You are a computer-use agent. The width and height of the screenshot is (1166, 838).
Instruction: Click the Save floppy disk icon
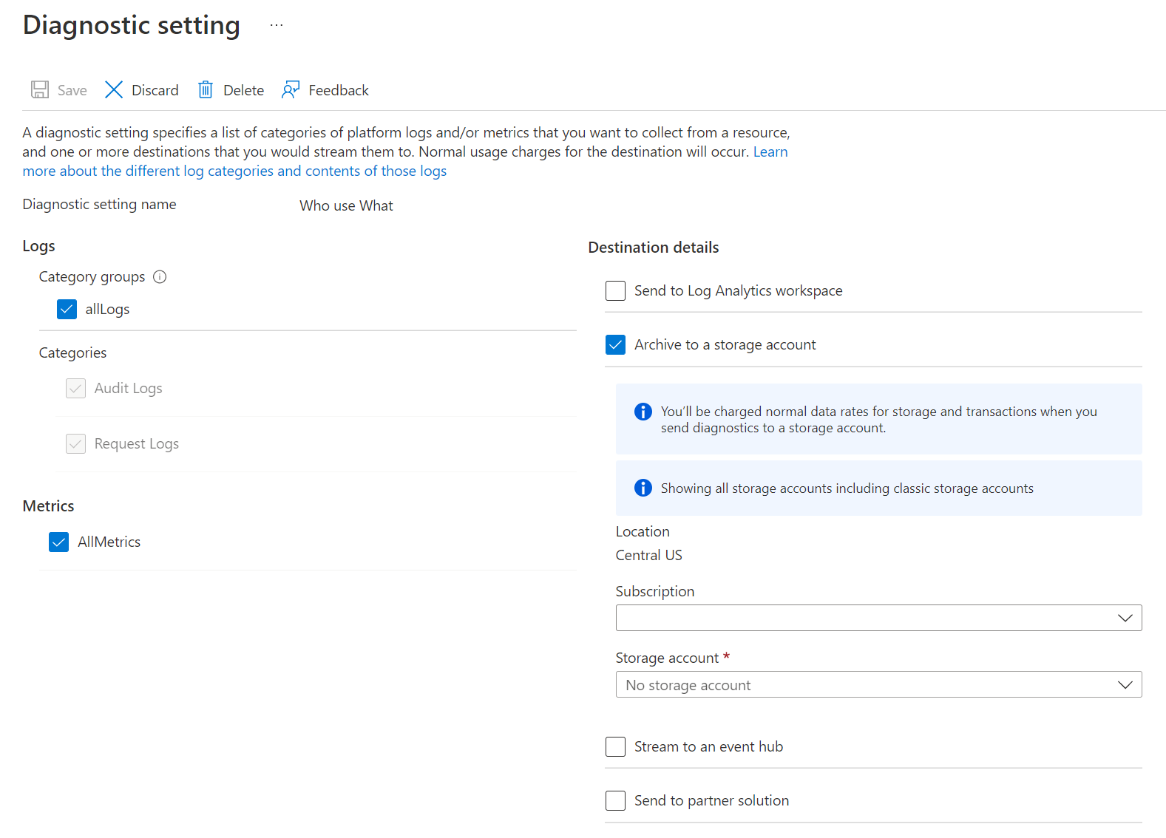coord(40,90)
